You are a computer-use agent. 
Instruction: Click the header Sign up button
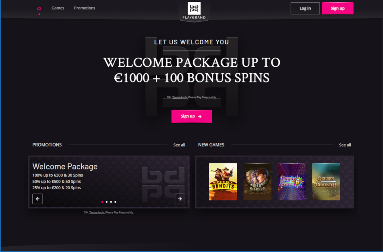tap(338, 8)
